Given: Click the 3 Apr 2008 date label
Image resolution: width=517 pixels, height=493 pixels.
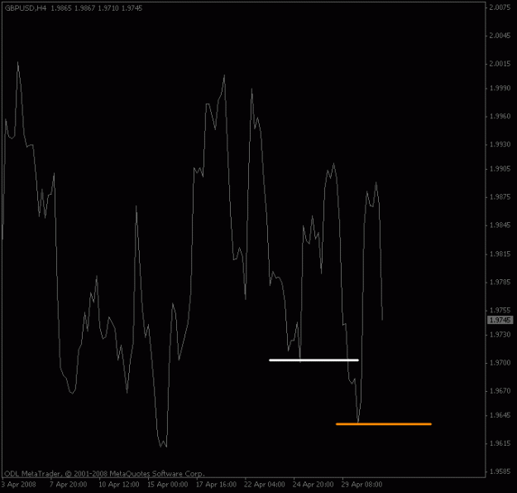Looking at the screenshot, I should [x=19, y=485].
